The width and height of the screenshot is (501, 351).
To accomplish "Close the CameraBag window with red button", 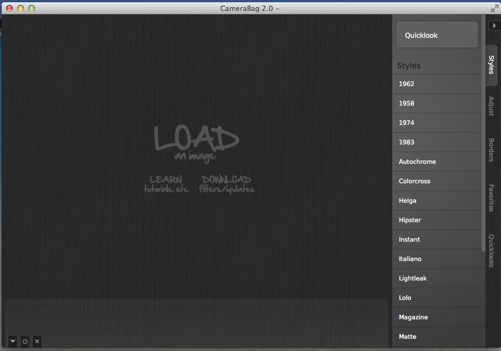I will point(9,8).
